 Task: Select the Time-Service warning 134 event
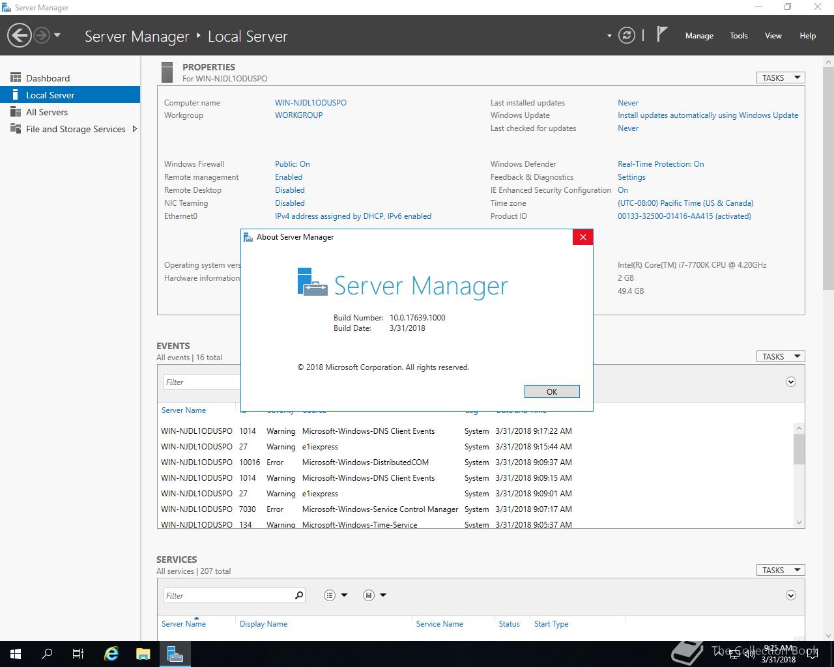pyautogui.click(x=476, y=524)
